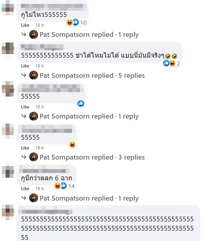Open reactions on the กูไม่ไหว555555 comment

point(76,23)
